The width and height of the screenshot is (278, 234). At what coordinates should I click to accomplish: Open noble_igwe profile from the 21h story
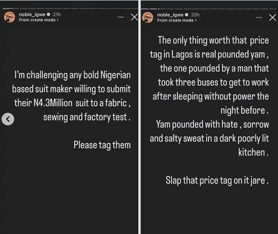pos(32,15)
